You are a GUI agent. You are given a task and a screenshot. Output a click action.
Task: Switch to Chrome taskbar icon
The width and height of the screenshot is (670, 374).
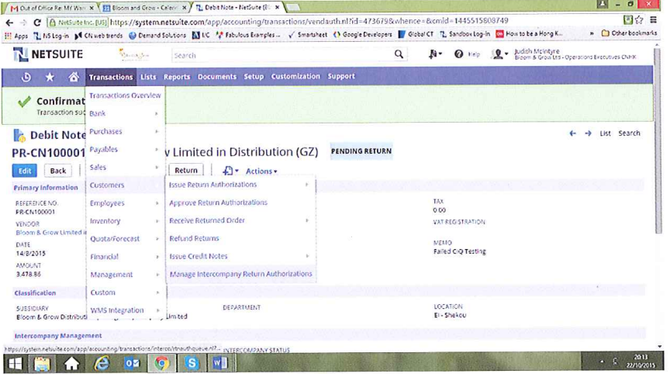tap(161, 363)
